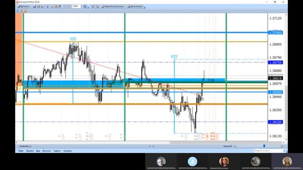Screen dimensions: 303x170
Task: Click the vertical scrollbar thumb
Action: click(286, 108)
